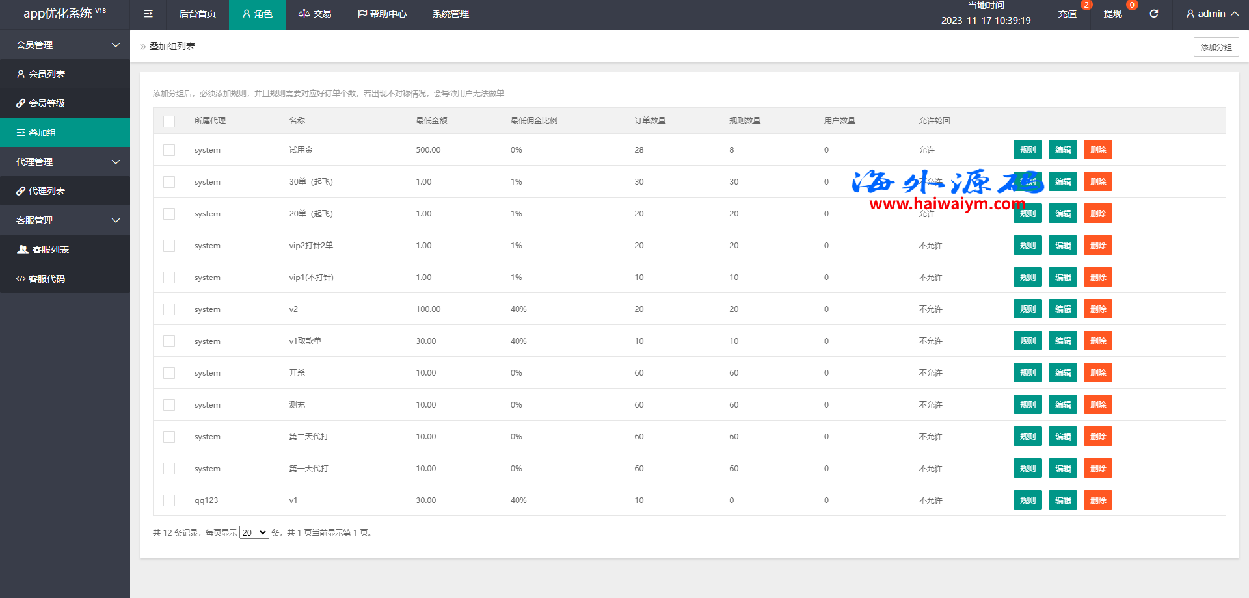Click the 添加分组 button
1249x598 pixels.
pos(1216,47)
